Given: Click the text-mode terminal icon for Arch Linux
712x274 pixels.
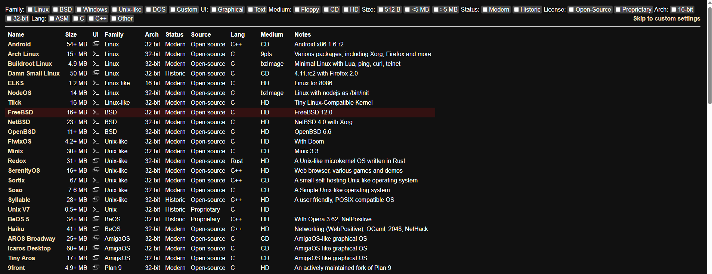Looking at the screenshot, I should click(96, 54).
